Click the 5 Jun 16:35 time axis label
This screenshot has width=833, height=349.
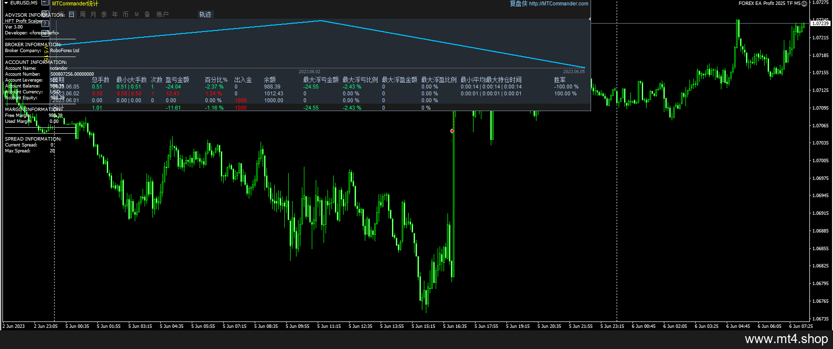[455, 326]
